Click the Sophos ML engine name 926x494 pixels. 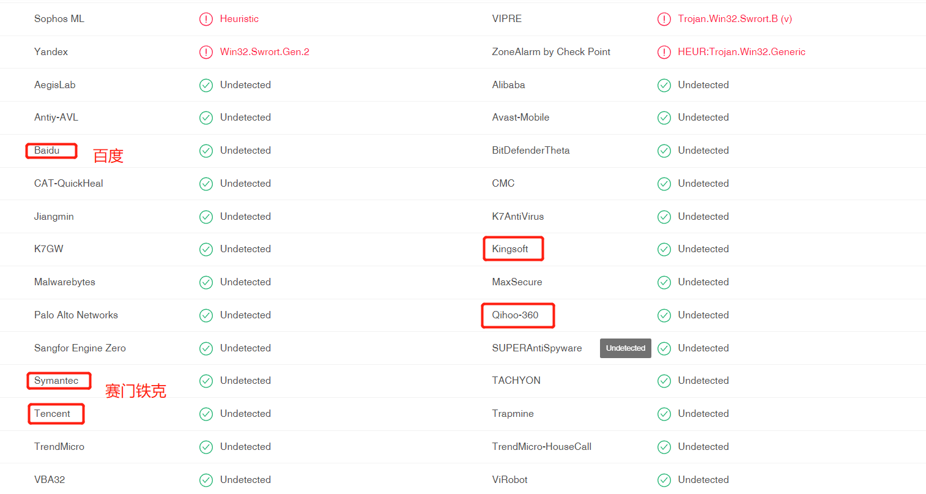coord(59,19)
